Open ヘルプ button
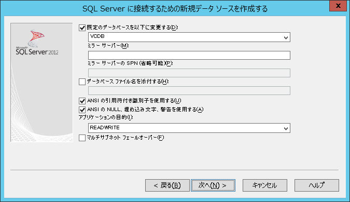Image resolution: width=350 pixels, height=202 pixels. (316, 185)
